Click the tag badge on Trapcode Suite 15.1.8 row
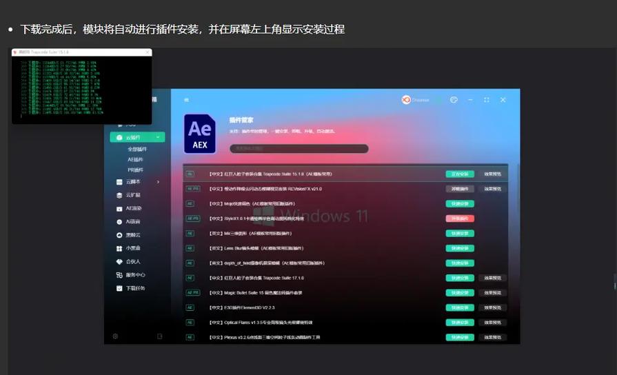The image size is (617, 375). [x=190, y=174]
